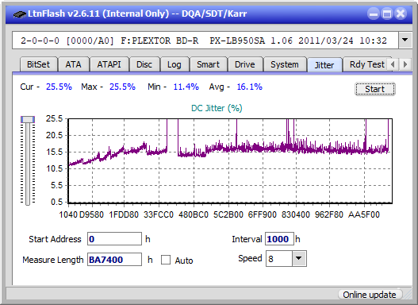
Task: Click the LtnFlash chip icon in title bar
Action: pyautogui.click(x=19, y=14)
